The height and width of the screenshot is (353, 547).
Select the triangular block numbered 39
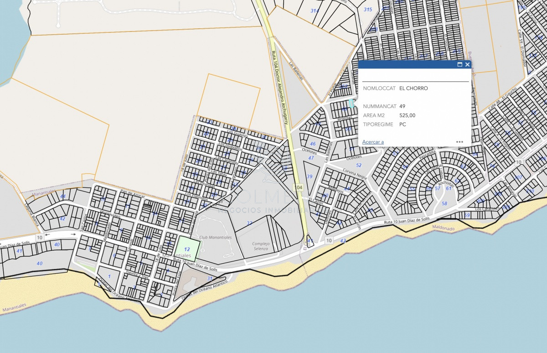point(310,176)
